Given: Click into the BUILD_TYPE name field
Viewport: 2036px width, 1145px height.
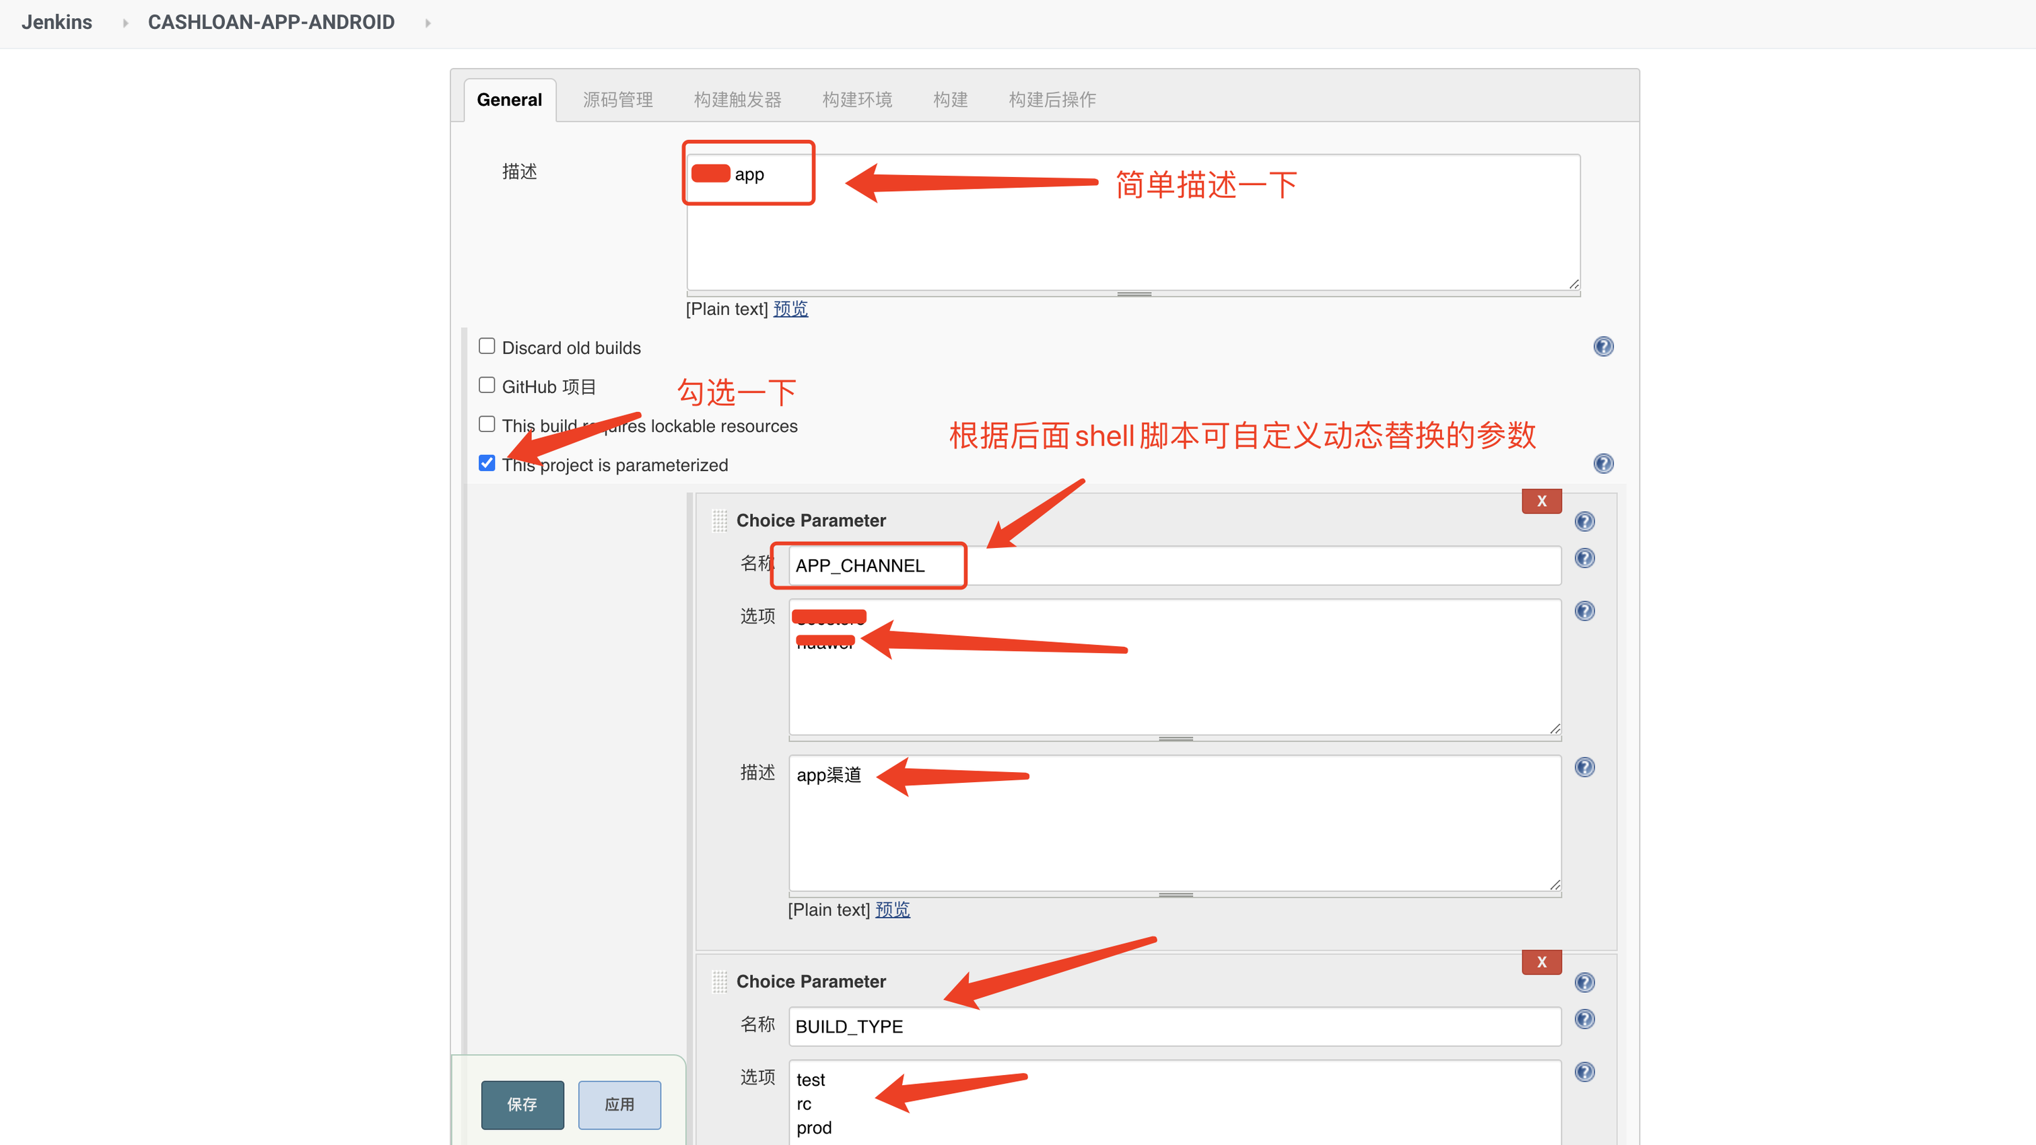Looking at the screenshot, I should [1174, 1027].
